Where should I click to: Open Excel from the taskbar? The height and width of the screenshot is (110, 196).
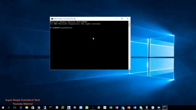(x=111, y=108)
